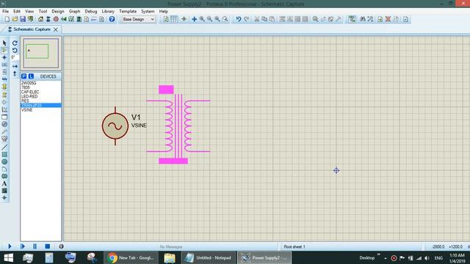470x264 pixels.
Task: Open the System menu
Action: pyautogui.click(x=148, y=12)
